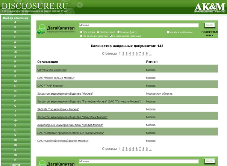
Task: Enable the 'искать в найденном' checkbox
Action: pos(168,32)
